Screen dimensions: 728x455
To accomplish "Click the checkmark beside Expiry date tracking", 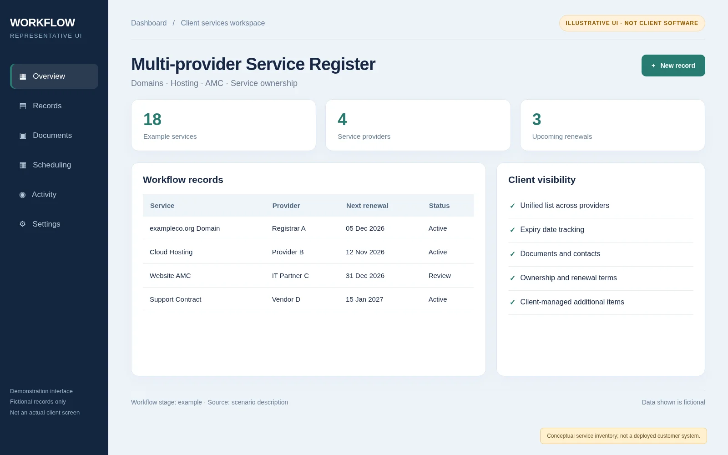I will click(x=512, y=230).
